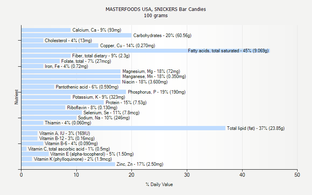Click the 'Copper, Cu - 14% (0.270mg)' label

tap(128, 46)
